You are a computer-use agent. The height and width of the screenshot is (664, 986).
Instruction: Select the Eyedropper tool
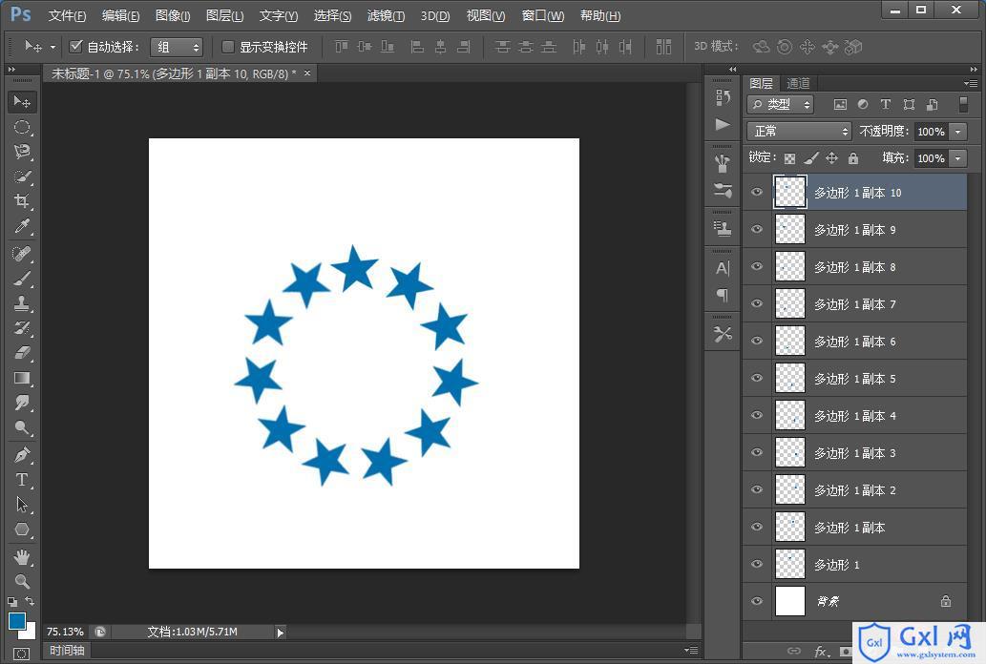22,226
